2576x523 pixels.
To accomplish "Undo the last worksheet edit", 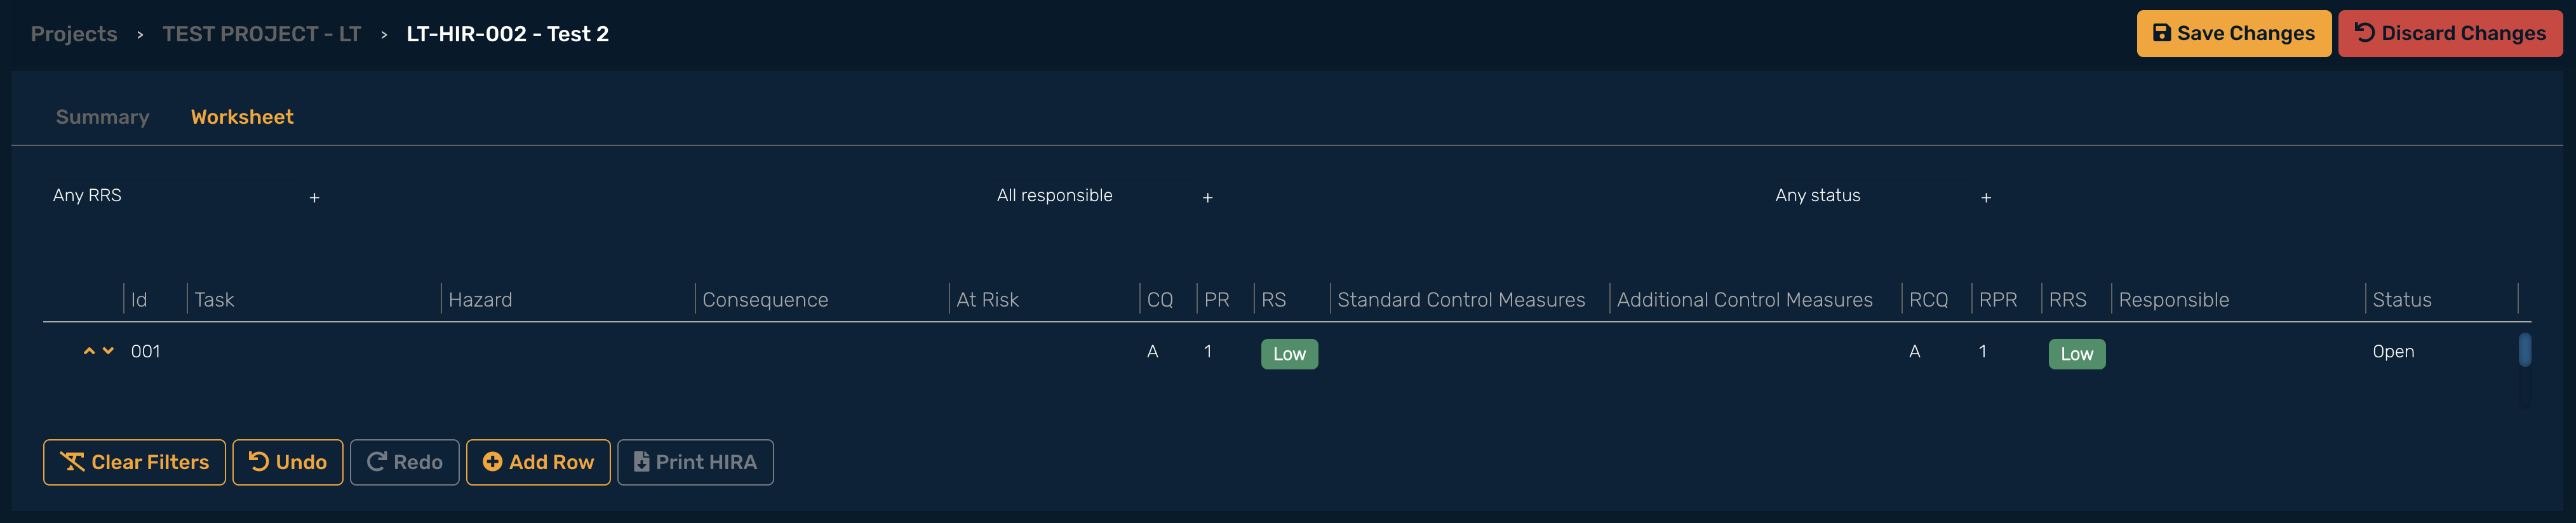I will click(x=288, y=462).
